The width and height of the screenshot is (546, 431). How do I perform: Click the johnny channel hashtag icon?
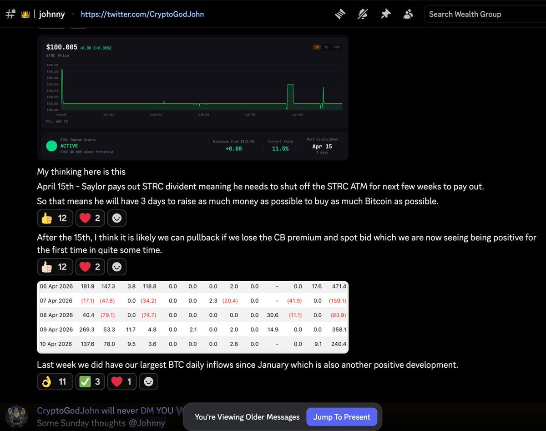tap(10, 14)
